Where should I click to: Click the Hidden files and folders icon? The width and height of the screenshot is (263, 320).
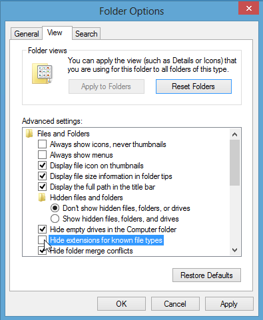(x=42, y=198)
